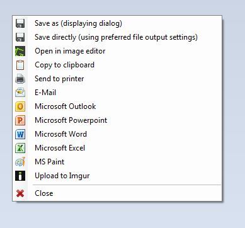Click the floppy icon next to Save directly
Image resolution: width=245 pixels, height=228 pixels.
click(20, 37)
